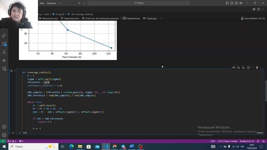Show hidden system tray icons chevron
Viewport: 267px width, 150px height.
pos(221,146)
